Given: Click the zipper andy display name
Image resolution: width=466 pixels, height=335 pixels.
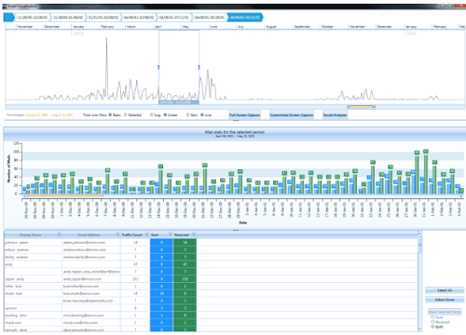Looking at the screenshot, I should [x=15, y=279].
